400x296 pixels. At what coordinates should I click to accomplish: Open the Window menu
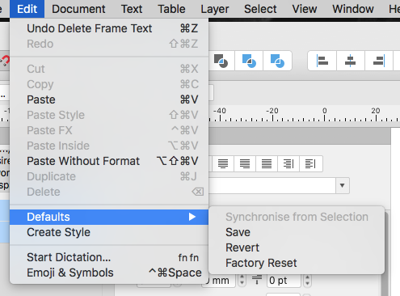pyautogui.click(x=353, y=9)
